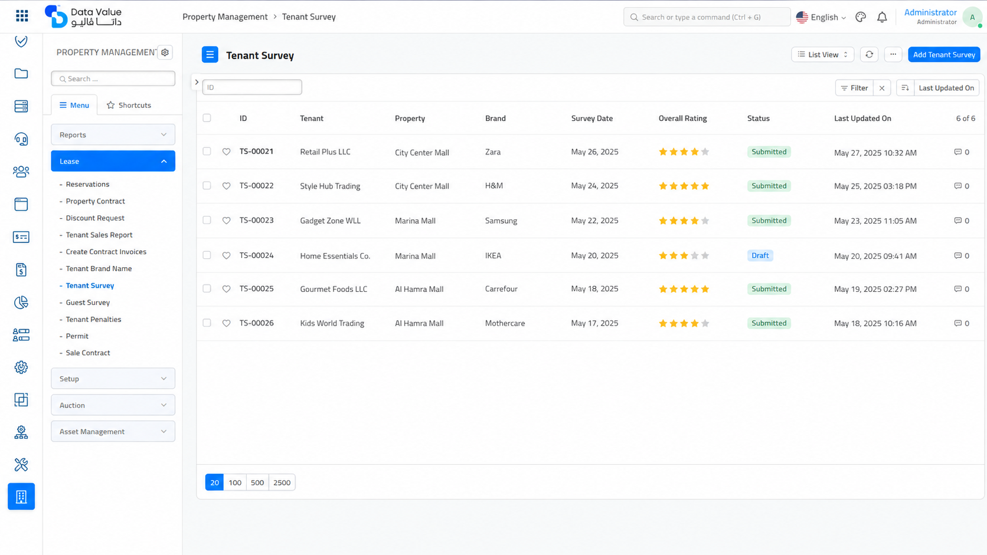Set page size to 2500
Screen dimensions: 987x555
[282, 482]
